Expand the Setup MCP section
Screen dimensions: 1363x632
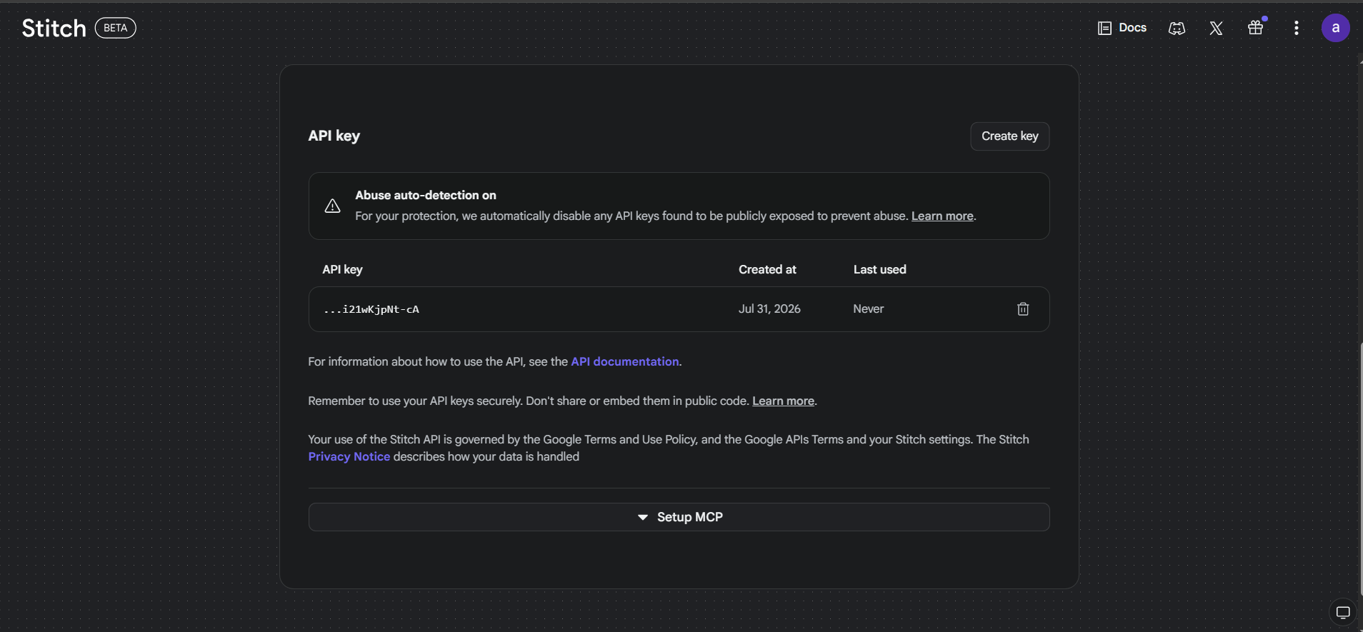(679, 517)
